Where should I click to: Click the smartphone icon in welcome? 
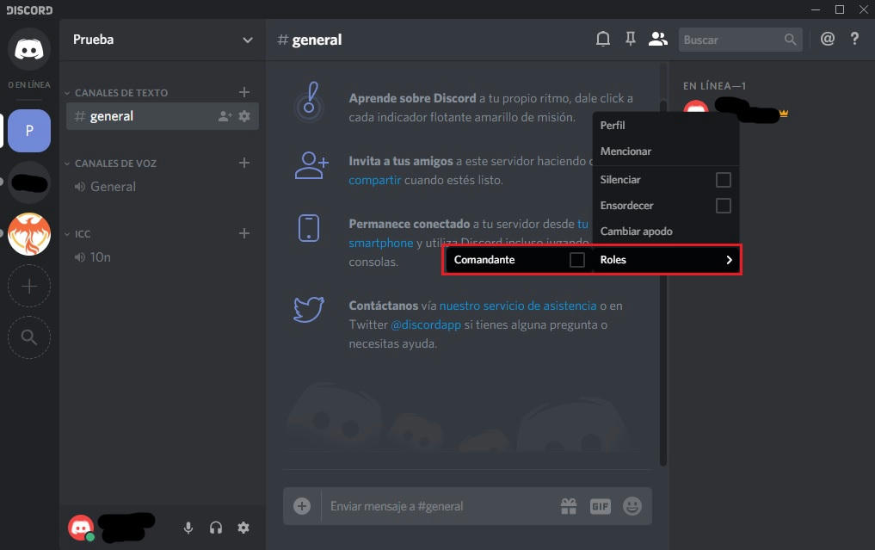(x=309, y=228)
